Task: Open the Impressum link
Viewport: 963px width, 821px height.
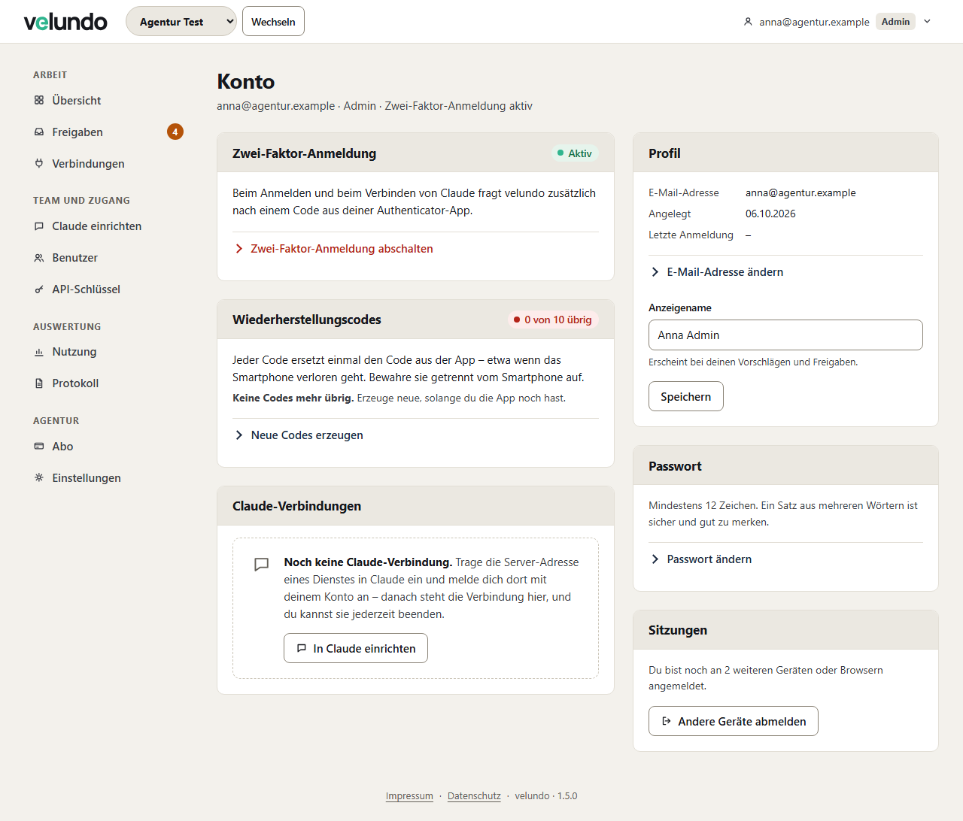Action: pos(409,795)
